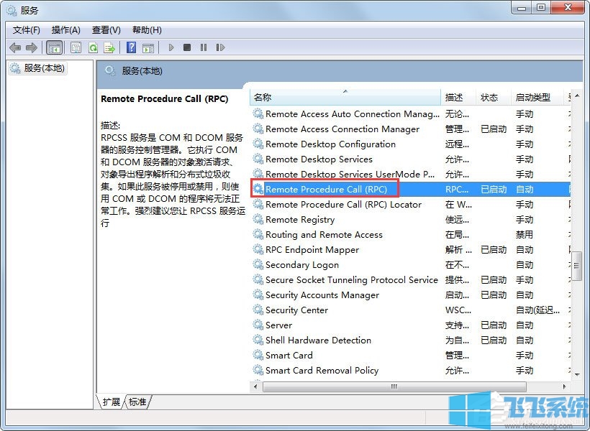The height and width of the screenshot is (431, 590).
Task: Click the back navigation arrow
Action: pyautogui.click(x=16, y=47)
